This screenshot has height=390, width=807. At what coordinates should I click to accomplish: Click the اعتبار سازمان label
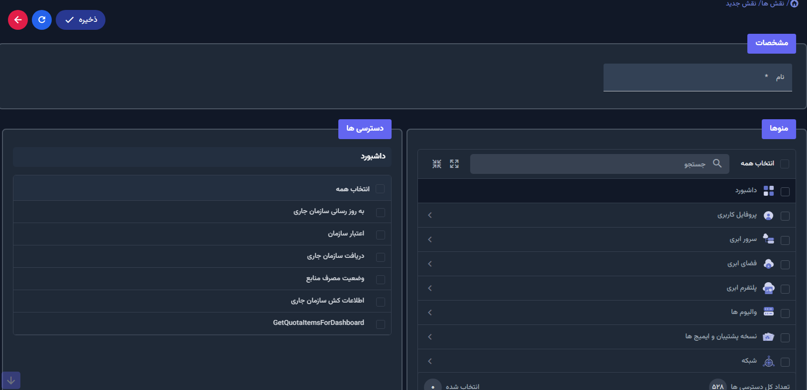point(346,234)
